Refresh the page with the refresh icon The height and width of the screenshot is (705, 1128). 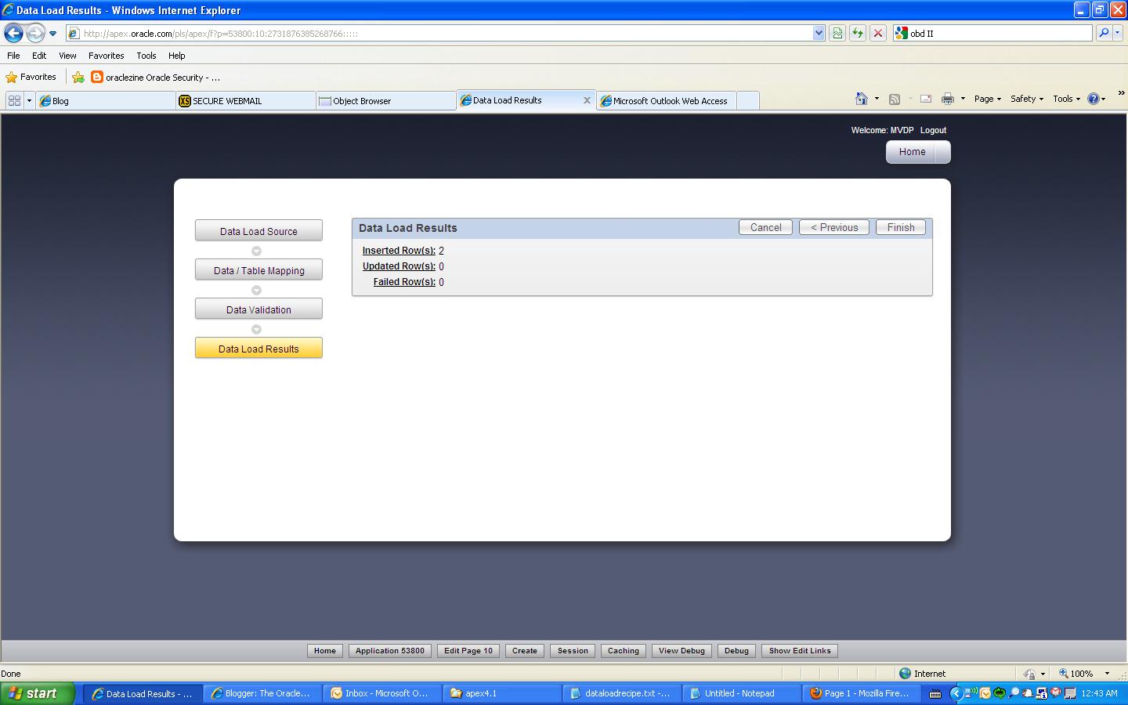[857, 33]
